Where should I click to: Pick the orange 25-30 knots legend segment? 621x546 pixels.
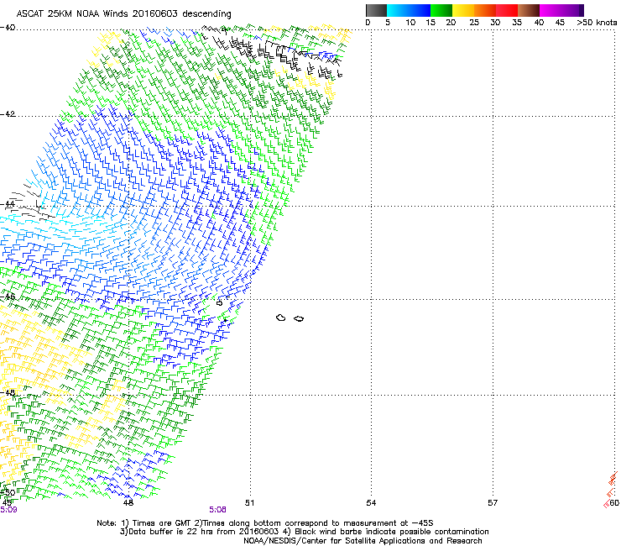pyautogui.click(x=485, y=10)
